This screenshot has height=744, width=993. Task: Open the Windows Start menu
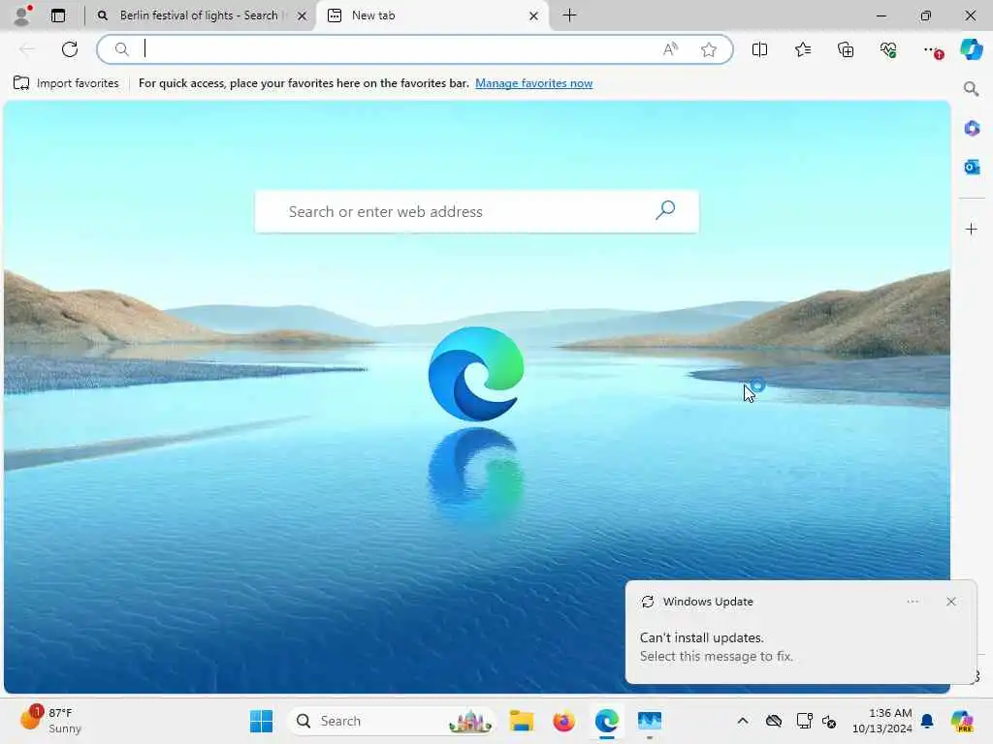pos(261,721)
